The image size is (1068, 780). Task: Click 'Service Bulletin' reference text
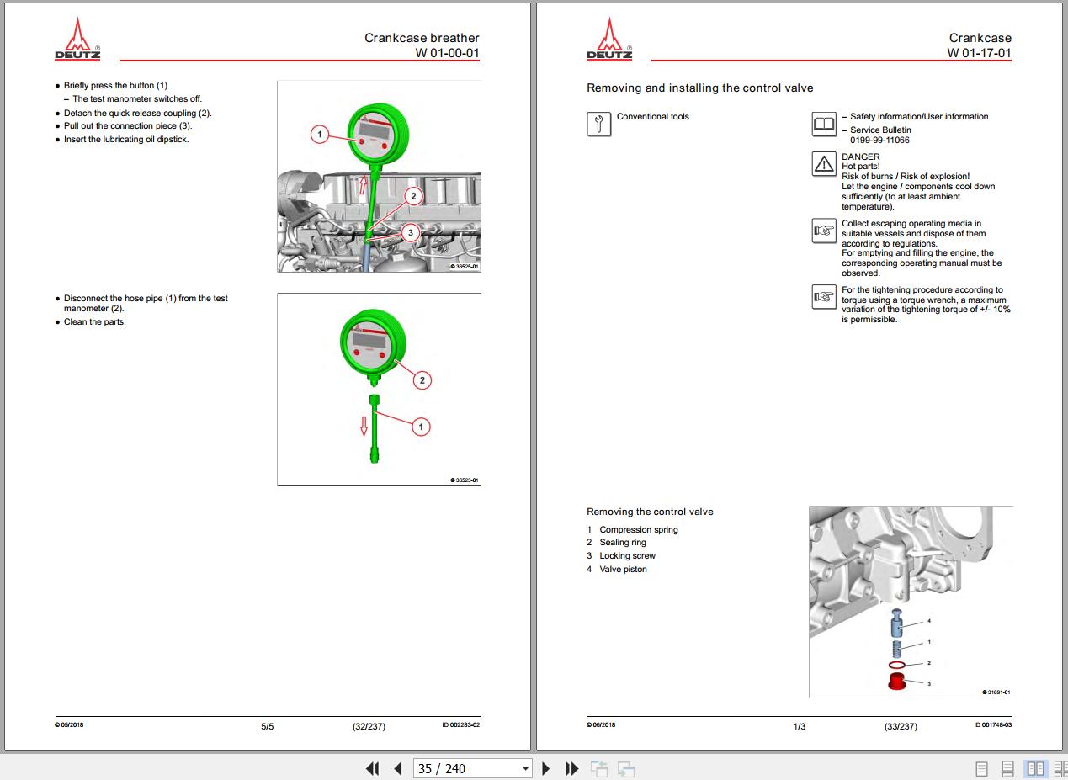[x=880, y=130]
